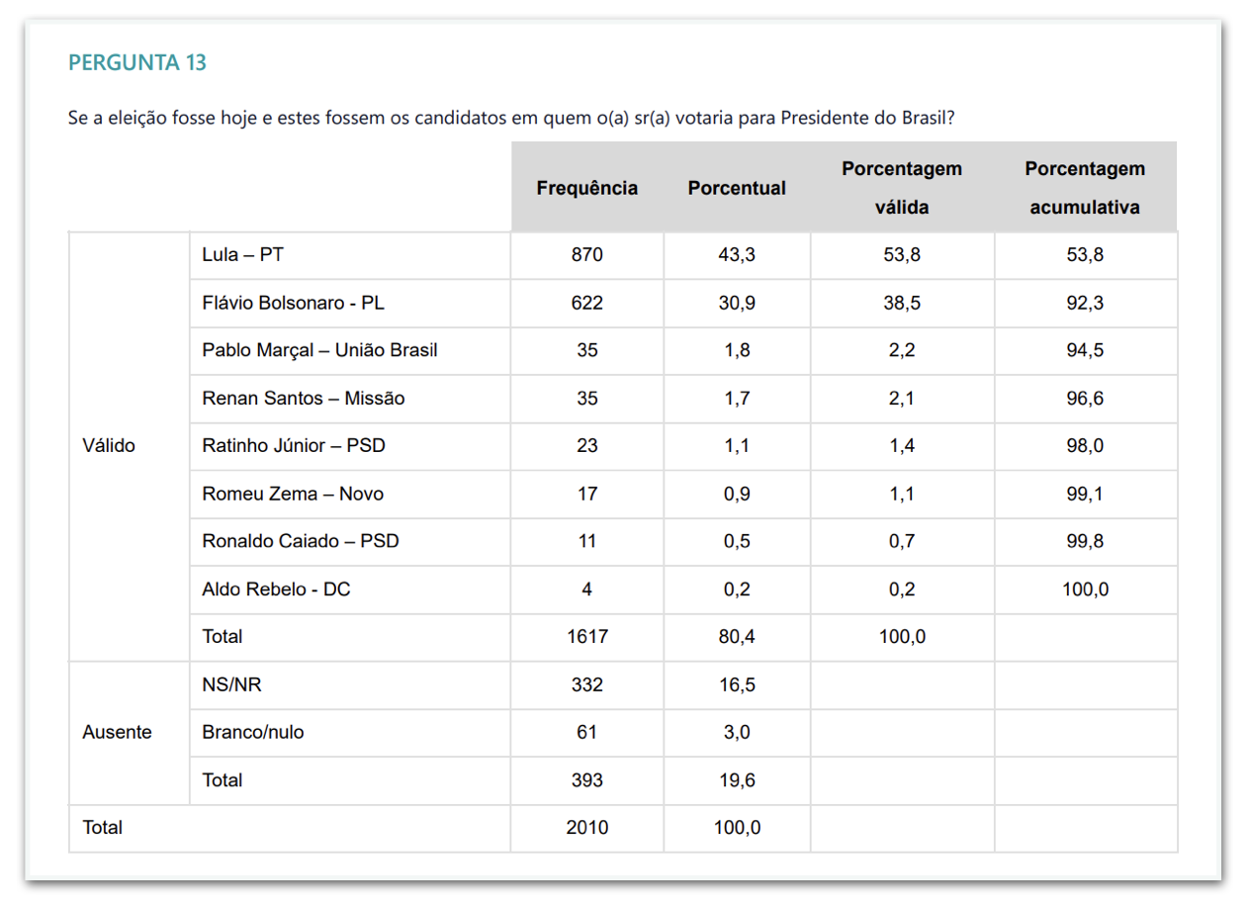1248x906 pixels.
Task: Select the Porcentagem válida column header
Action: (902, 188)
